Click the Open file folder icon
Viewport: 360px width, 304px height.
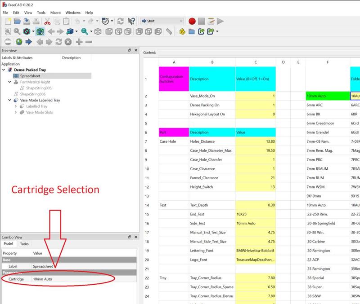click(18, 21)
